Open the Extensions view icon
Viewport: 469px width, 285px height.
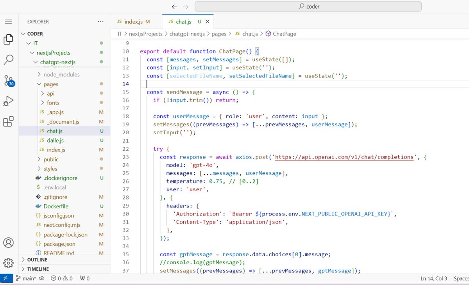click(x=8, y=121)
